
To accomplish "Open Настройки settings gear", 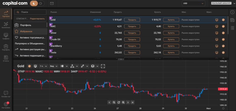I will click(6, 105).
